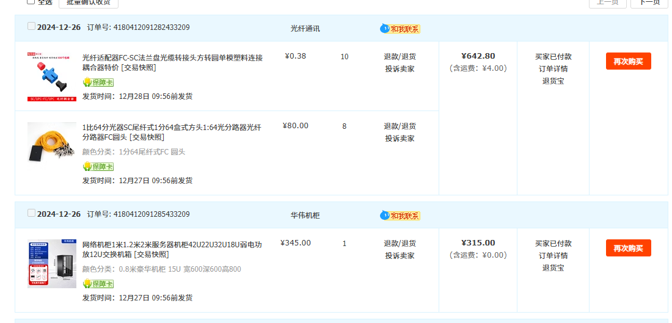
Task: Open 订单详情 for the ¥642.80 order
Action: click(553, 68)
